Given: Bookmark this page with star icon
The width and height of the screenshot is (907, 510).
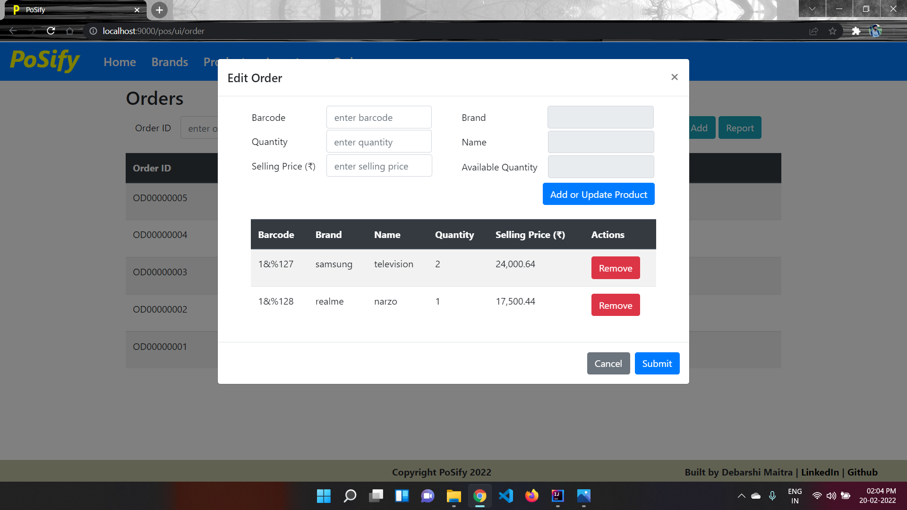Looking at the screenshot, I should click(832, 31).
